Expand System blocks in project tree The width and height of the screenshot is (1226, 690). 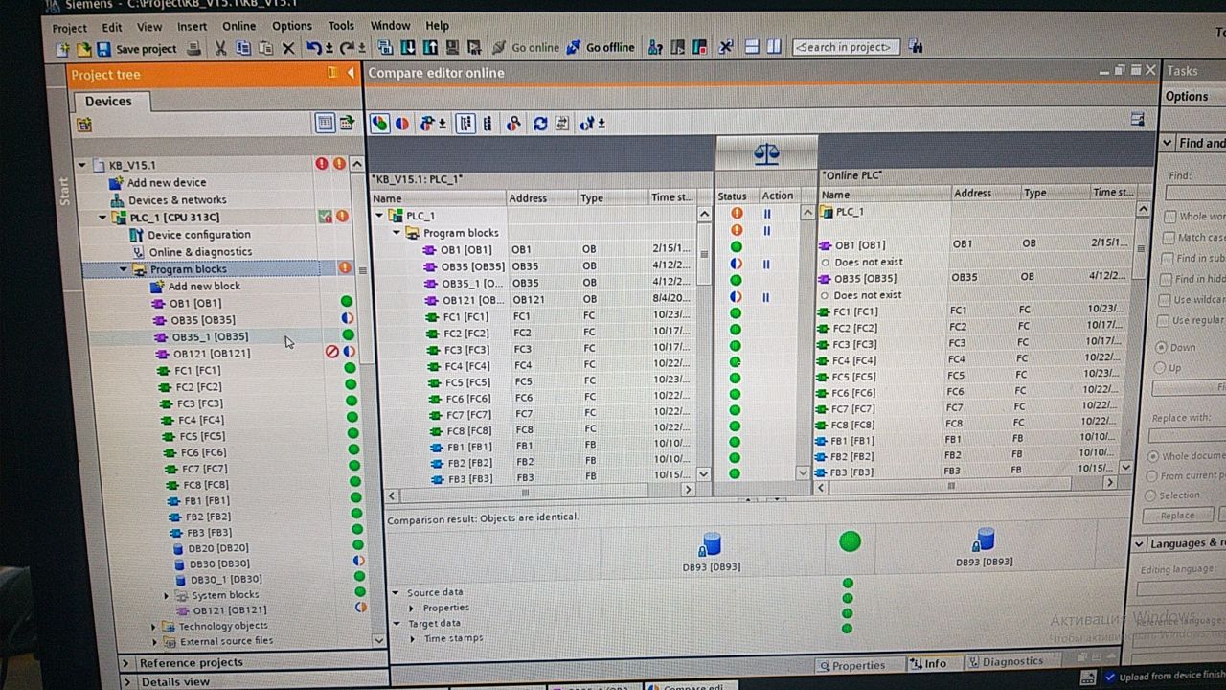166,596
